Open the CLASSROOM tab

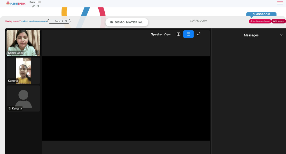point(261,14)
